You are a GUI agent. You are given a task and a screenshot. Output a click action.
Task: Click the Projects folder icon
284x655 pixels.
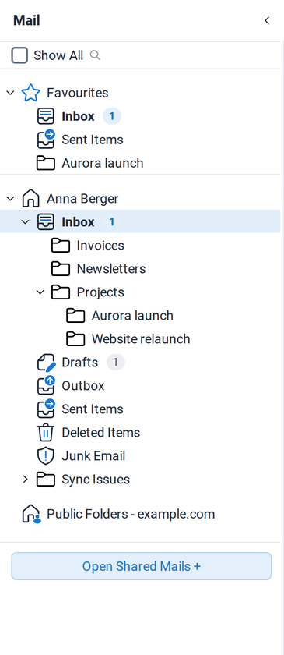click(x=61, y=292)
